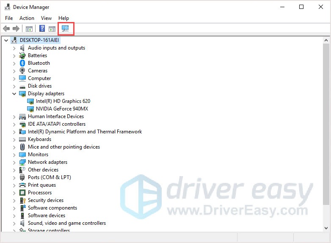The width and height of the screenshot is (331, 243).
Task: Open the View menu
Action: tap(46, 18)
